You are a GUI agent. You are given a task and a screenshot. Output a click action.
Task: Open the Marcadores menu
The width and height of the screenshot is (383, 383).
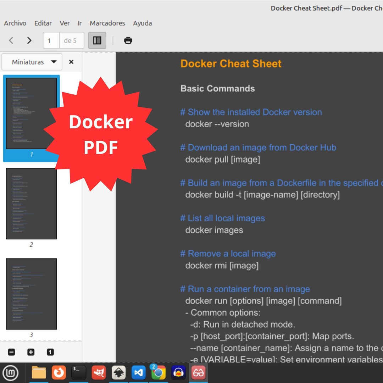pyautogui.click(x=107, y=23)
